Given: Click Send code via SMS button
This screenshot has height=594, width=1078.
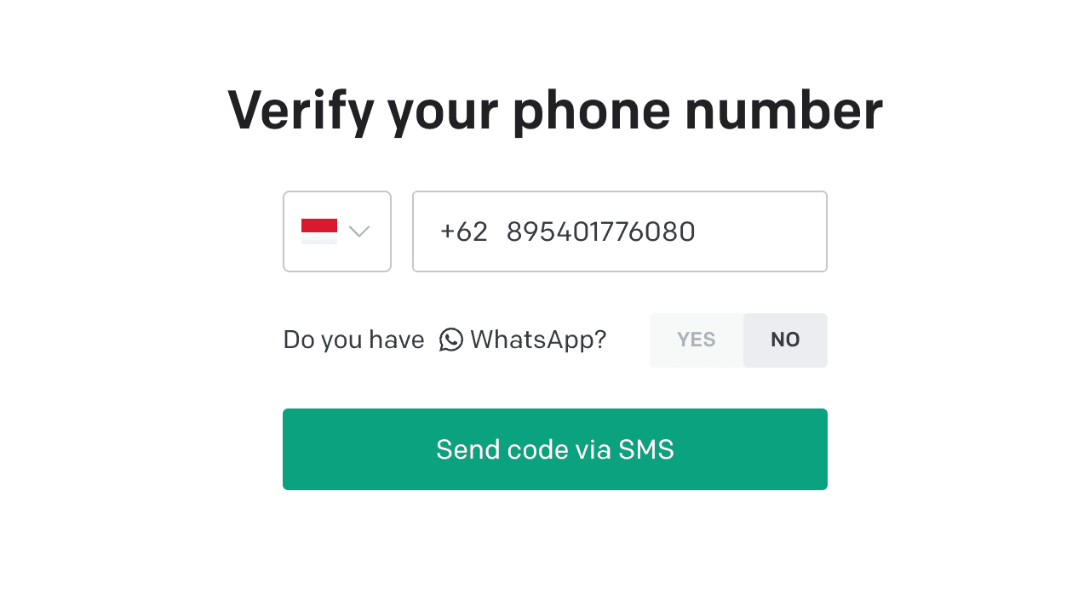Looking at the screenshot, I should click(x=555, y=449).
